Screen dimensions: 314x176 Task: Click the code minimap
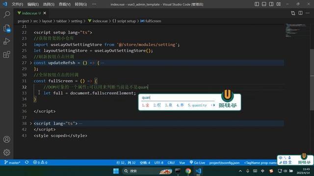[297, 30]
